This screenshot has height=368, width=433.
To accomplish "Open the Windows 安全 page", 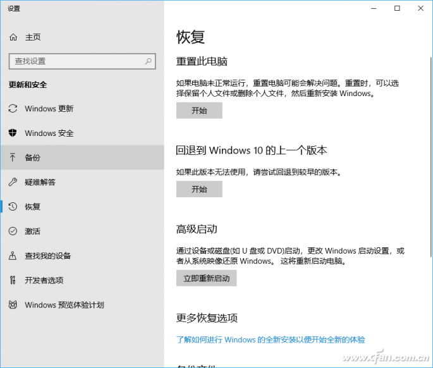I will 82,133.
